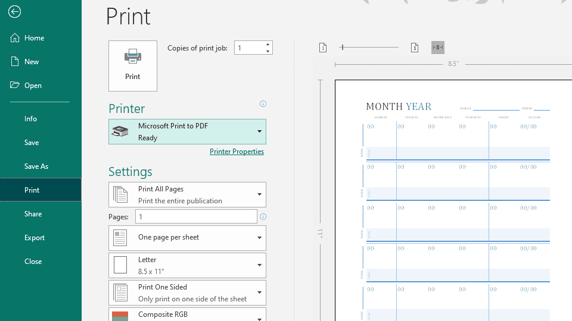Click the back arrow to exit backstage

[14, 12]
